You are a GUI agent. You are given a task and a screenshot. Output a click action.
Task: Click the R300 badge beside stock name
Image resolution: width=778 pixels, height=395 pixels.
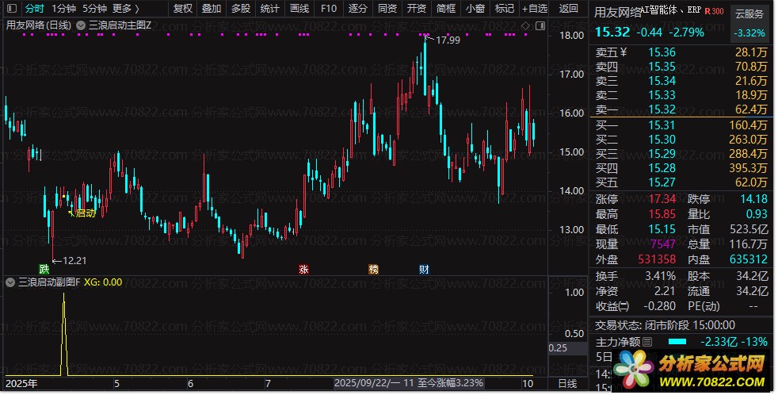714,10
